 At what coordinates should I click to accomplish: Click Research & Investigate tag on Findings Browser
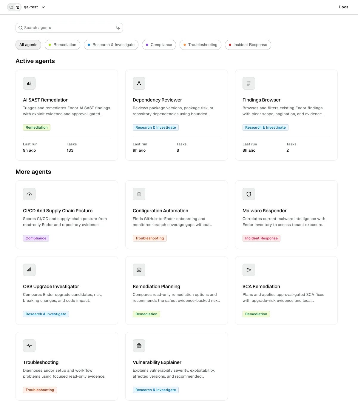pyautogui.click(x=266, y=127)
